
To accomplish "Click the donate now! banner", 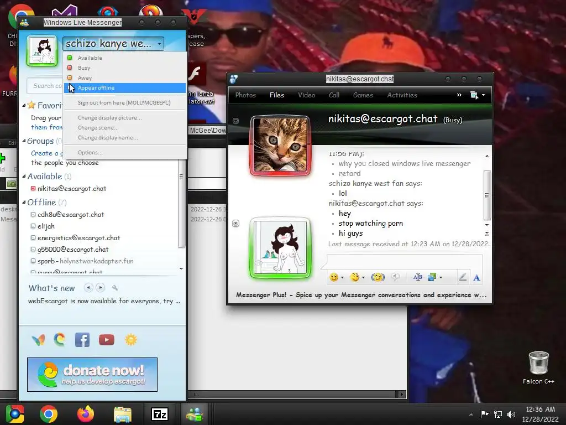I will pyautogui.click(x=92, y=375).
